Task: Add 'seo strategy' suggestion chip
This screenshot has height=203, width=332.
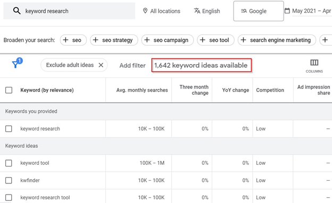Action: [114, 40]
